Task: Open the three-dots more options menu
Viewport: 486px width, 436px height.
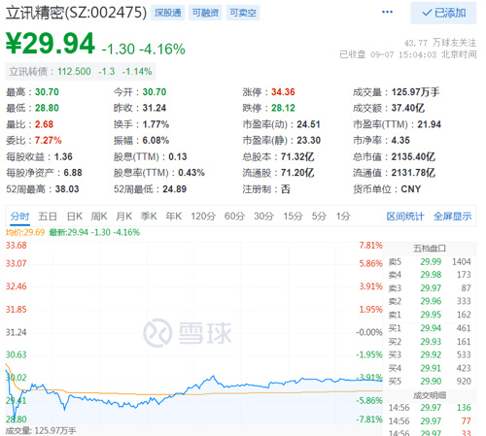Action: pyautogui.click(x=387, y=12)
